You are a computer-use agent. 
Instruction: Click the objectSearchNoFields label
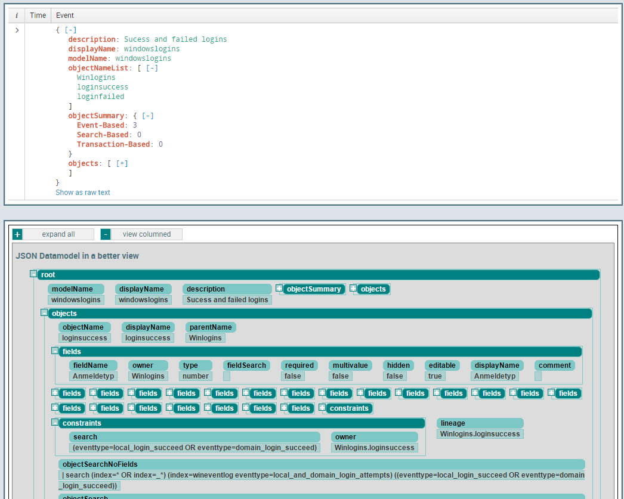[x=322, y=464]
